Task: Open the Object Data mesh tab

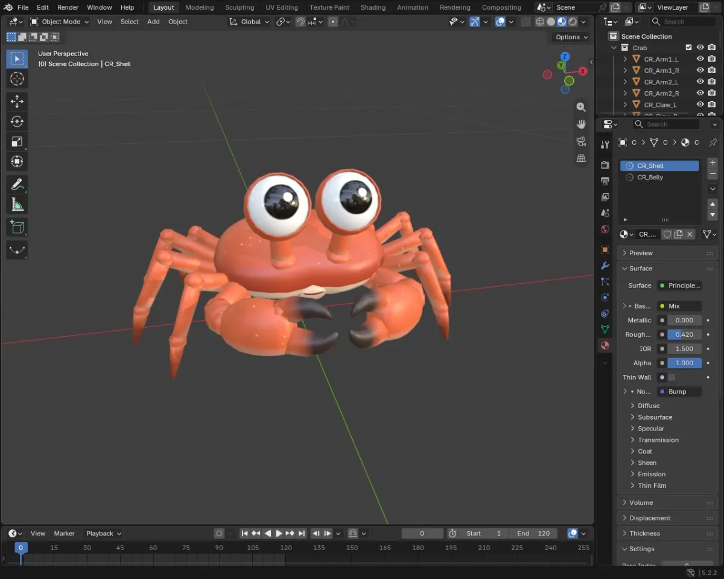Action: 605,330
